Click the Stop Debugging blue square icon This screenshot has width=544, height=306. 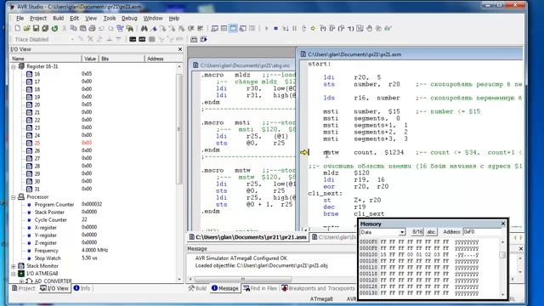[x=275, y=28]
